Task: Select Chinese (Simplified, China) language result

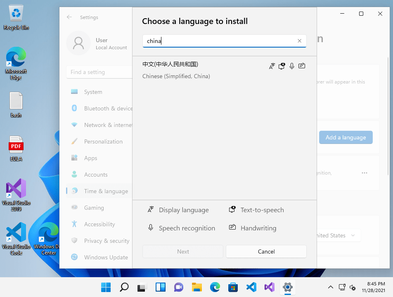Action: [224, 70]
